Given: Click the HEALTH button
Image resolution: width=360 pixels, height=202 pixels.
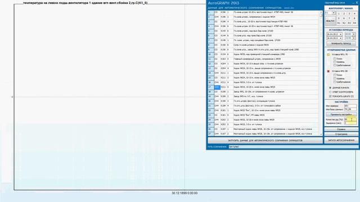Looking at the screenshot, I should pyautogui.click(x=330, y=21).
